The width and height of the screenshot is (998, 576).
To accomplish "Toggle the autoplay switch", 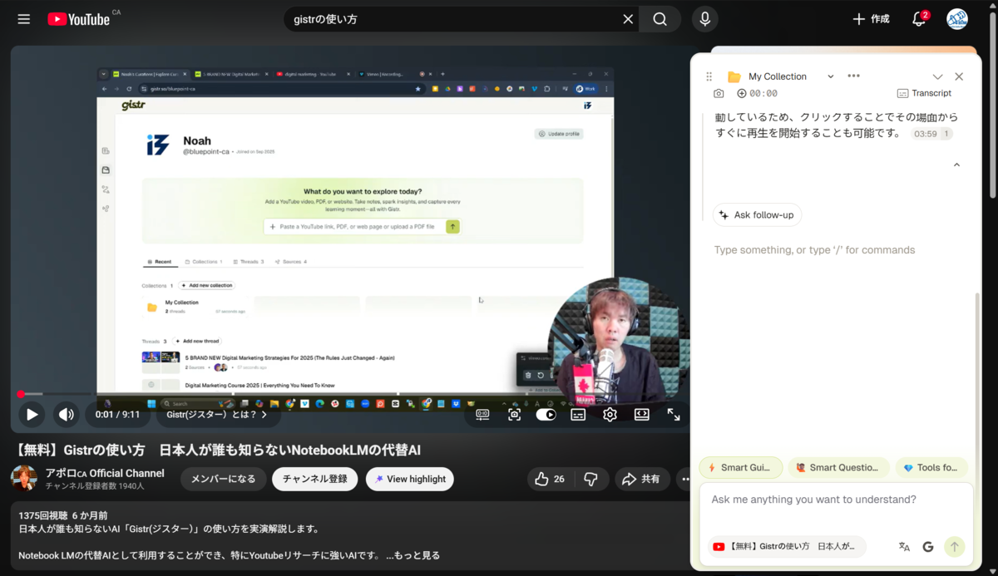I will point(546,414).
